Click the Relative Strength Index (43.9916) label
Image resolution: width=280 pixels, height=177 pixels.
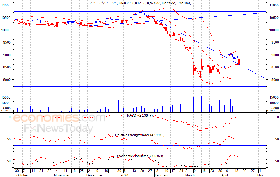[x=140, y=135]
